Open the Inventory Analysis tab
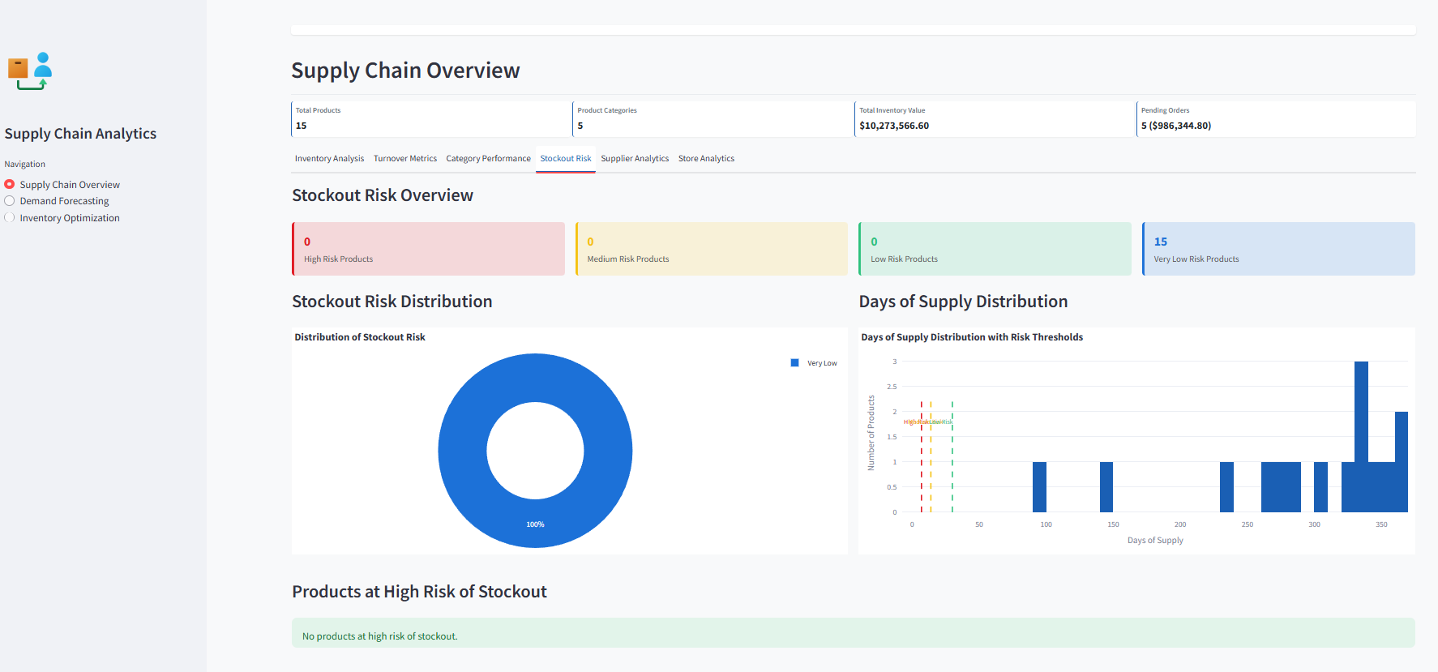 (329, 159)
